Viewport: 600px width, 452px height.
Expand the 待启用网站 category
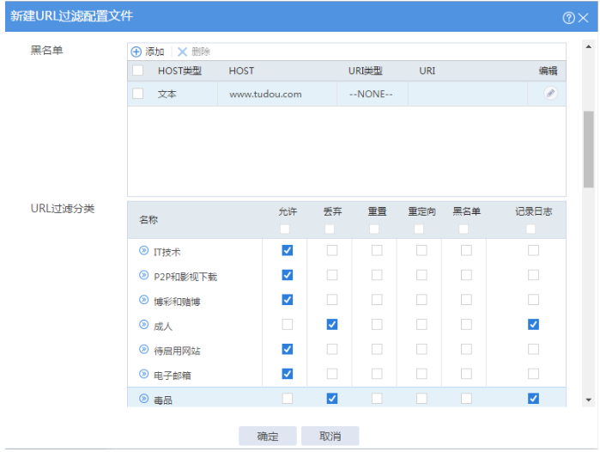click(143, 349)
